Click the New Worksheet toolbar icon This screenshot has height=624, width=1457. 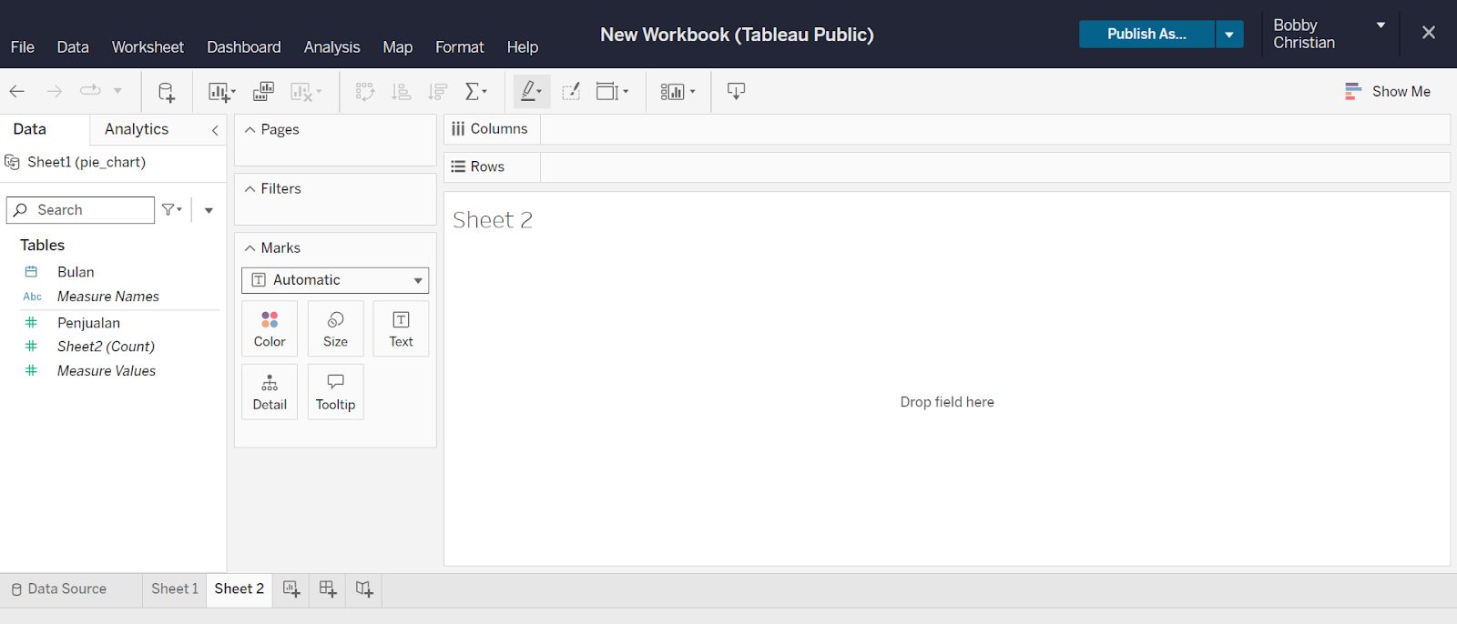218,92
